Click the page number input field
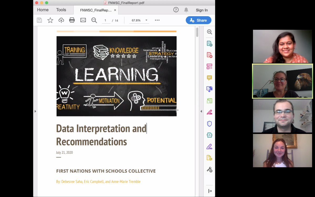Viewport: 315px width, 197px height. [x=106, y=20]
